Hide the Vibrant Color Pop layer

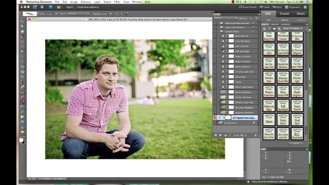pos(215,102)
